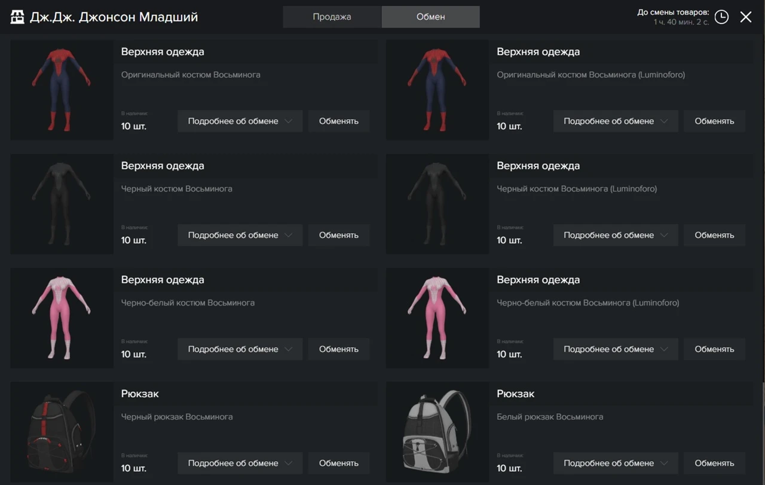Image resolution: width=765 pixels, height=485 pixels.
Task: Expand exchange details for Оригинальный костюм Восьминога
Action: tap(240, 121)
